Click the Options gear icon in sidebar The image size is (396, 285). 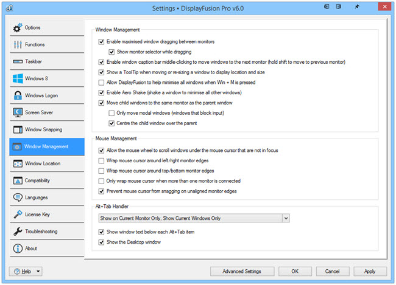(18, 28)
